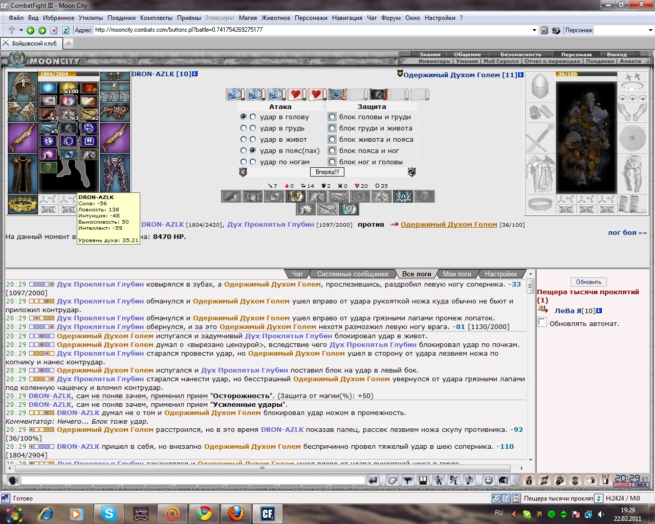Open ЛеВа Я player link
655x524 pixels.
click(x=568, y=311)
